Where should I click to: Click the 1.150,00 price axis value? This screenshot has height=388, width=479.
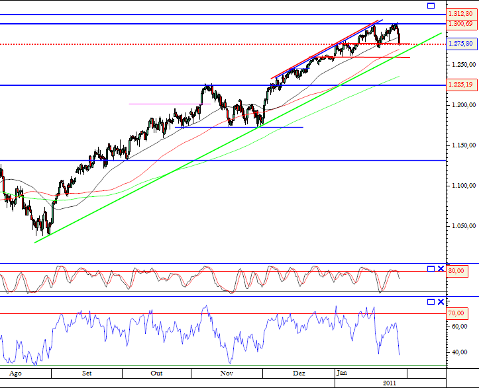[464, 145]
